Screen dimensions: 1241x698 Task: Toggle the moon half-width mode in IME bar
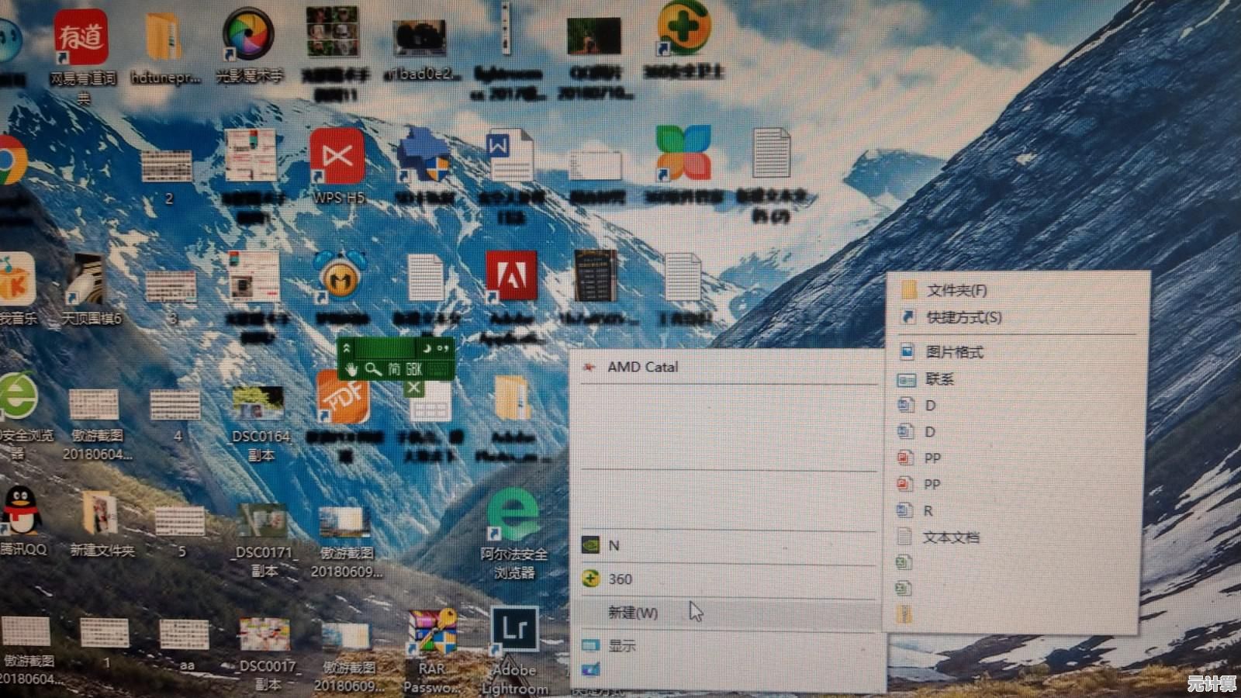coord(426,348)
